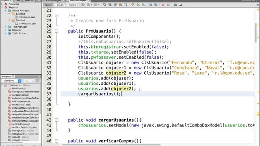Image resolution: width=260 pixels, height=146 pixels.
Task: Collapse the FrmUsuario class node in Navigator
Action: click(x=2, y=85)
